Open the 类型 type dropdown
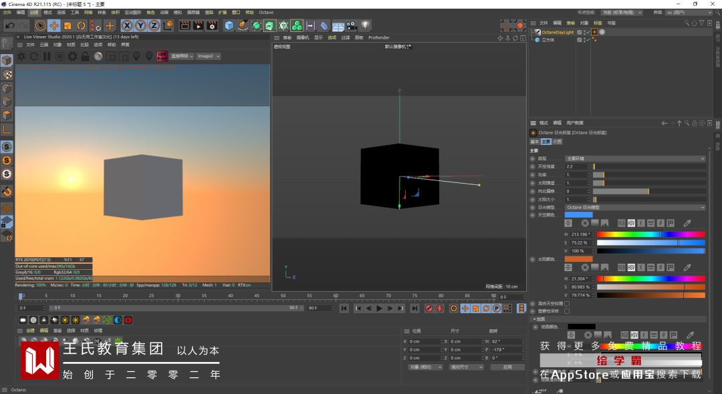Screen dimensions: 722x394 click(635, 158)
